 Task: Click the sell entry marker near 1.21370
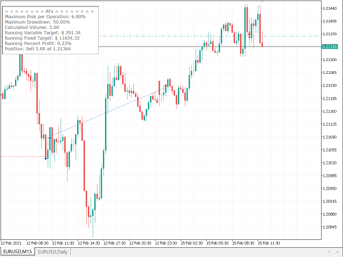pyautogui.click(x=249, y=34)
